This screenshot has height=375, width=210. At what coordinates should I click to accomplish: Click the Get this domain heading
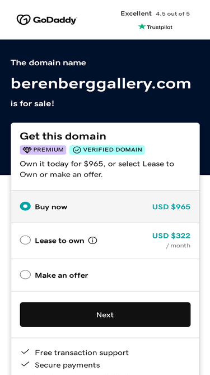63,136
